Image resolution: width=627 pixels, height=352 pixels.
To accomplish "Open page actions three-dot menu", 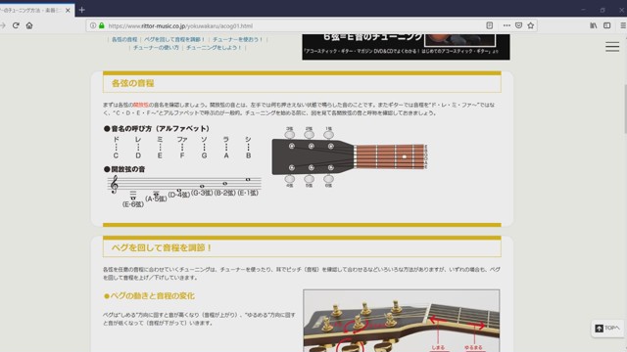I will pos(506,25).
